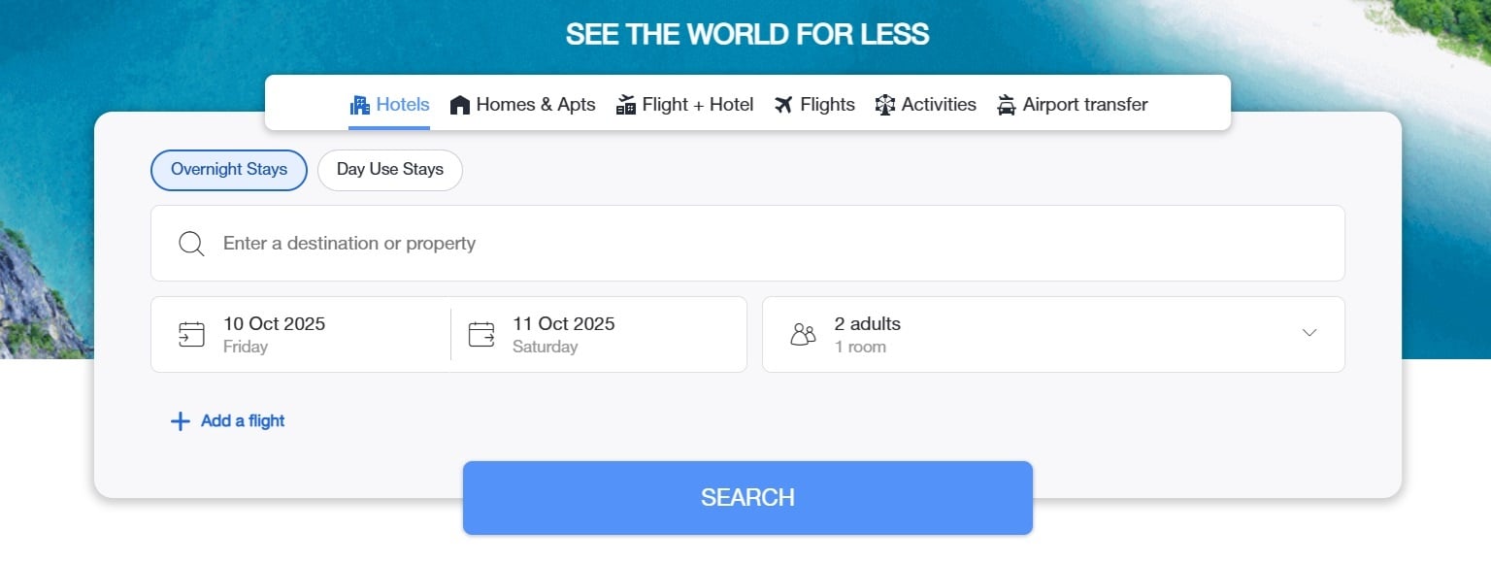Click the check-in calendar icon
Viewport: 1491px width, 565px height.
[x=191, y=334]
